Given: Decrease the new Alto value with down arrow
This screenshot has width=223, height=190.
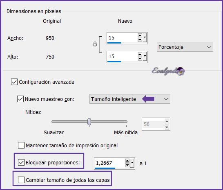Looking at the screenshot, I should [x=140, y=59].
